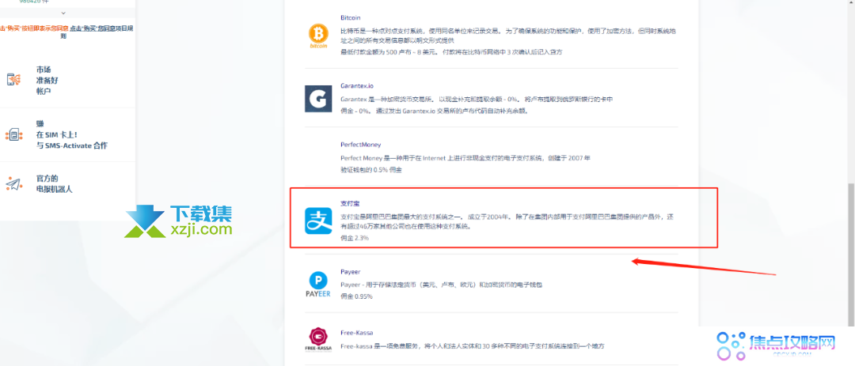The width and height of the screenshot is (855, 366).
Task: Click the Free-kassa service description text
Action: (473, 346)
